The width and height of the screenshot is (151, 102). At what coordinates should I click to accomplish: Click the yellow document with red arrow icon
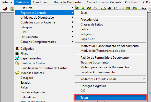[x=128, y=8]
